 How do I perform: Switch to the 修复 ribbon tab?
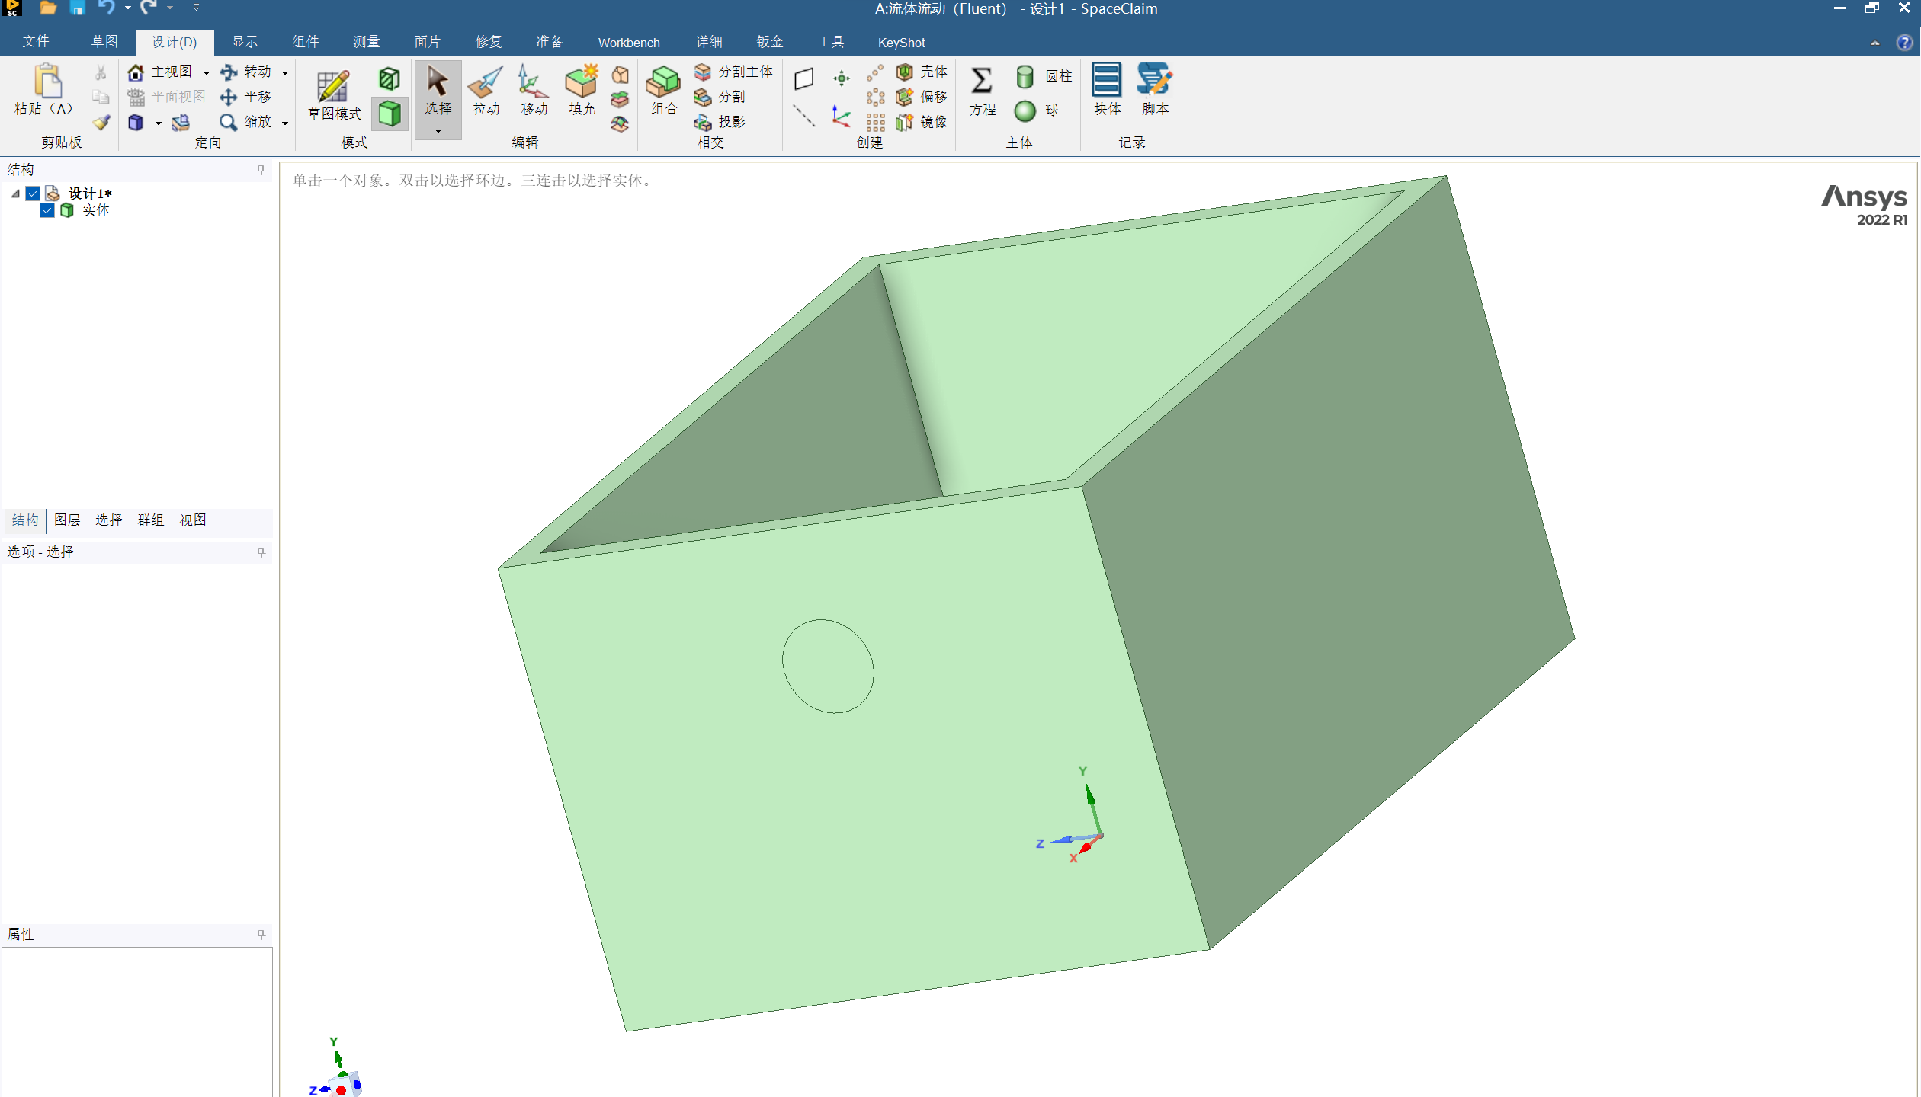pos(489,41)
